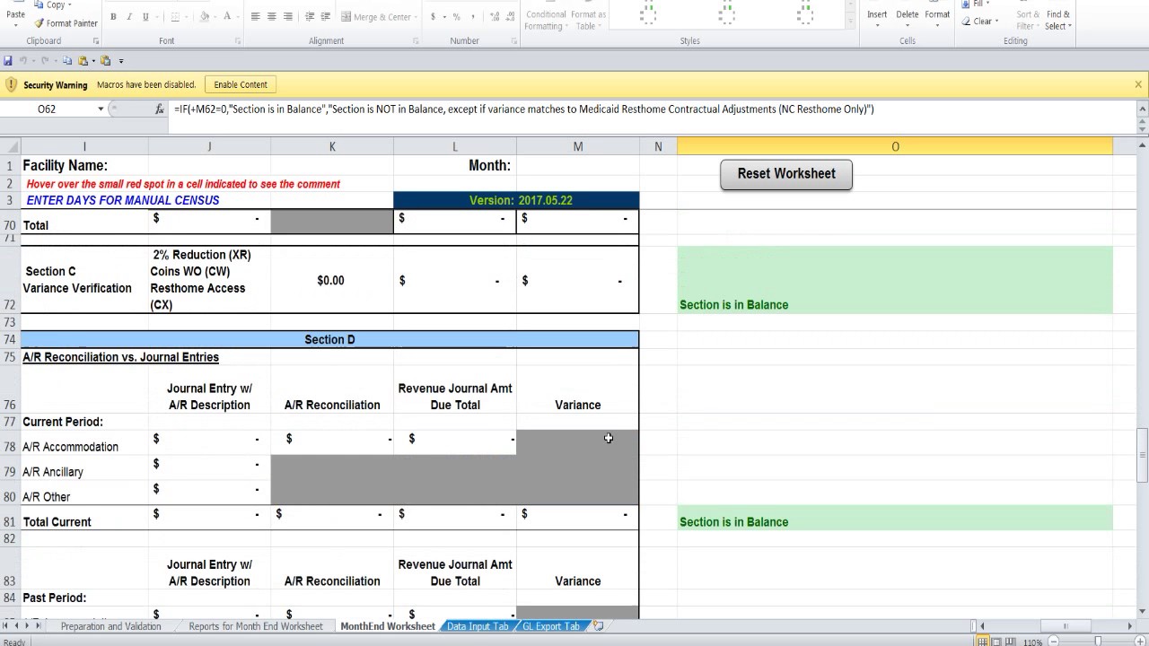Click the Increase Decimal icon

tap(493, 17)
